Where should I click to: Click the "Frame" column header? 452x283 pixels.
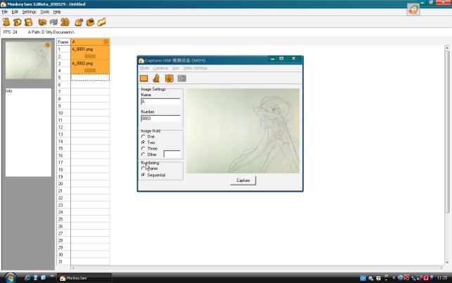coord(63,41)
